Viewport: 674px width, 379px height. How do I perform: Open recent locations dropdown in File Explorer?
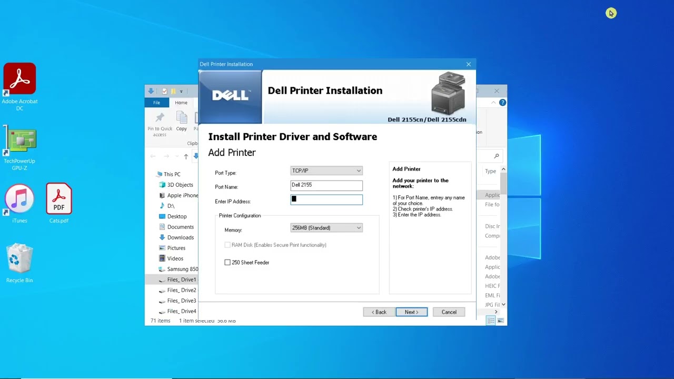(x=176, y=156)
